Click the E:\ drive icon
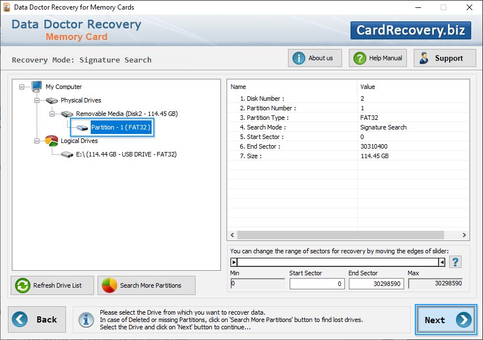Image resolution: width=483 pixels, height=340 pixels. tap(67, 154)
